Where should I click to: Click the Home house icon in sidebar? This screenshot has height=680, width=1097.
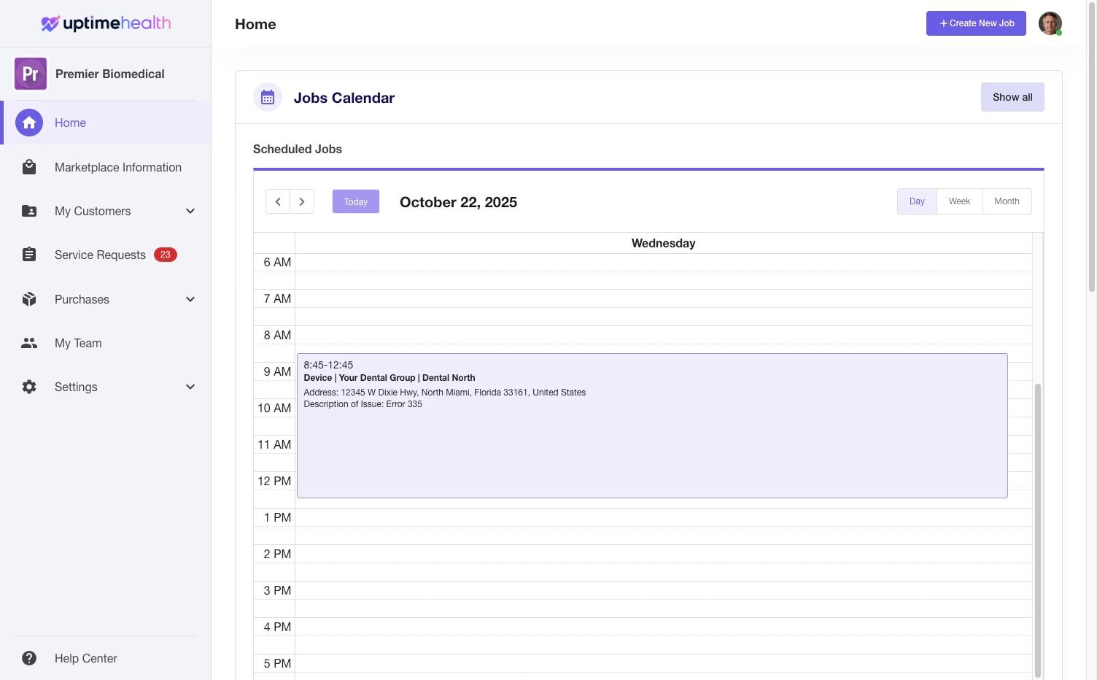click(29, 123)
